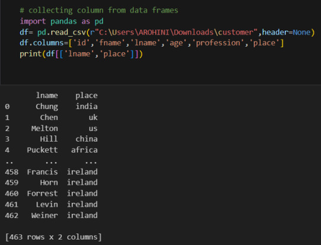Viewport: 321px width, 245px height.
Task: Click 'header' parameter in read_csv call
Action: point(275,32)
